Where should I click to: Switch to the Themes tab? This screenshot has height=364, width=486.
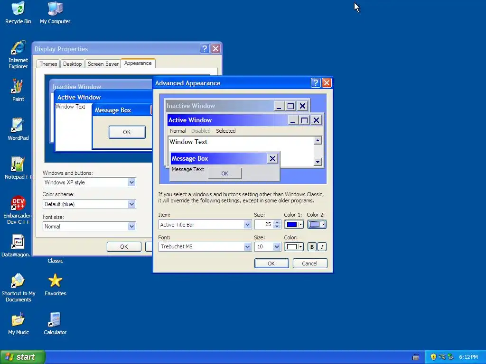pos(48,64)
